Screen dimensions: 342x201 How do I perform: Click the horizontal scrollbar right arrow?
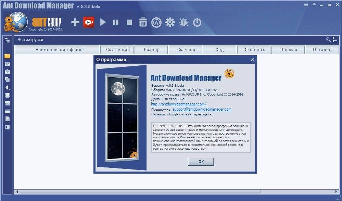337,192
